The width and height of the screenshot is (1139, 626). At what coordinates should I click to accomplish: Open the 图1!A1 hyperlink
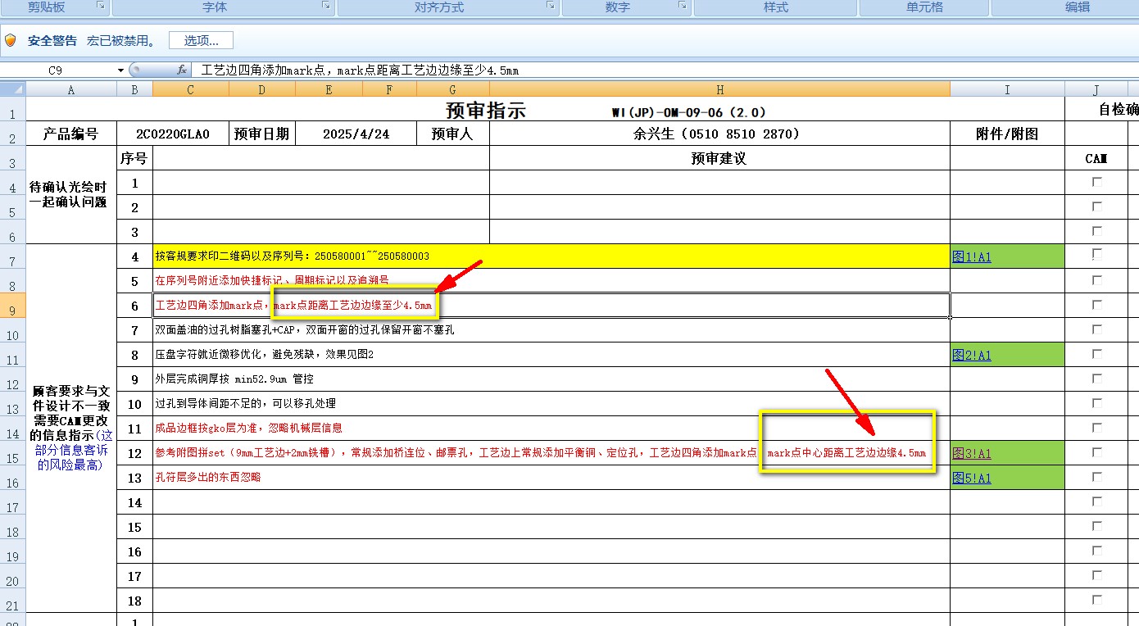(x=972, y=256)
